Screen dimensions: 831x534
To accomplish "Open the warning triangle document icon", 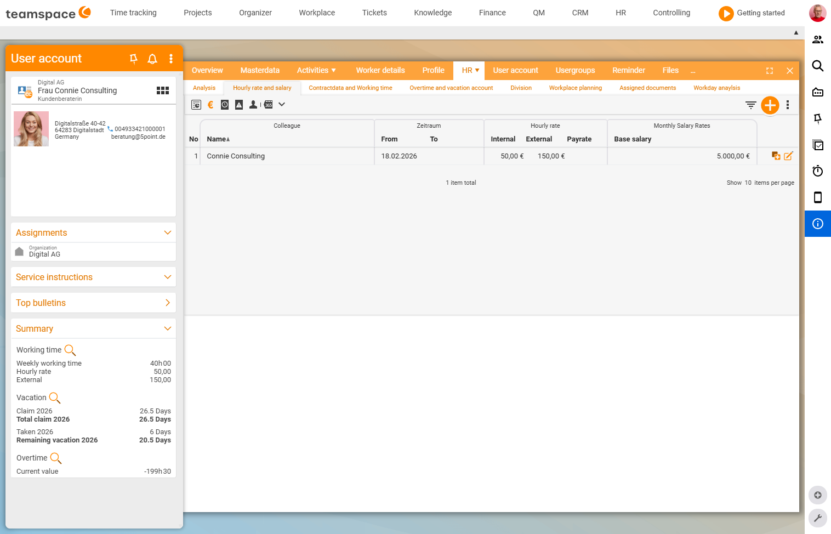I will (239, 105).
